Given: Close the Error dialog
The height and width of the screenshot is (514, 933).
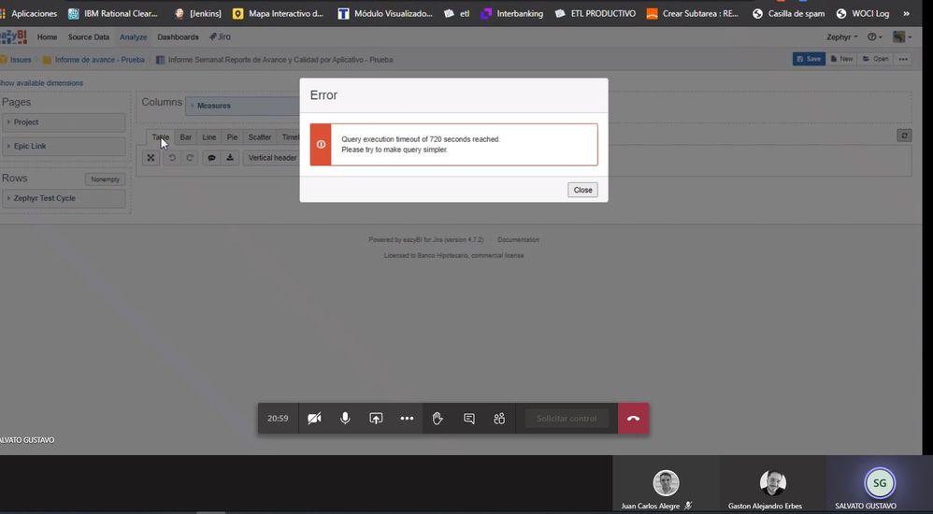Looking at the screenshot, I should (x=582, y=190).
